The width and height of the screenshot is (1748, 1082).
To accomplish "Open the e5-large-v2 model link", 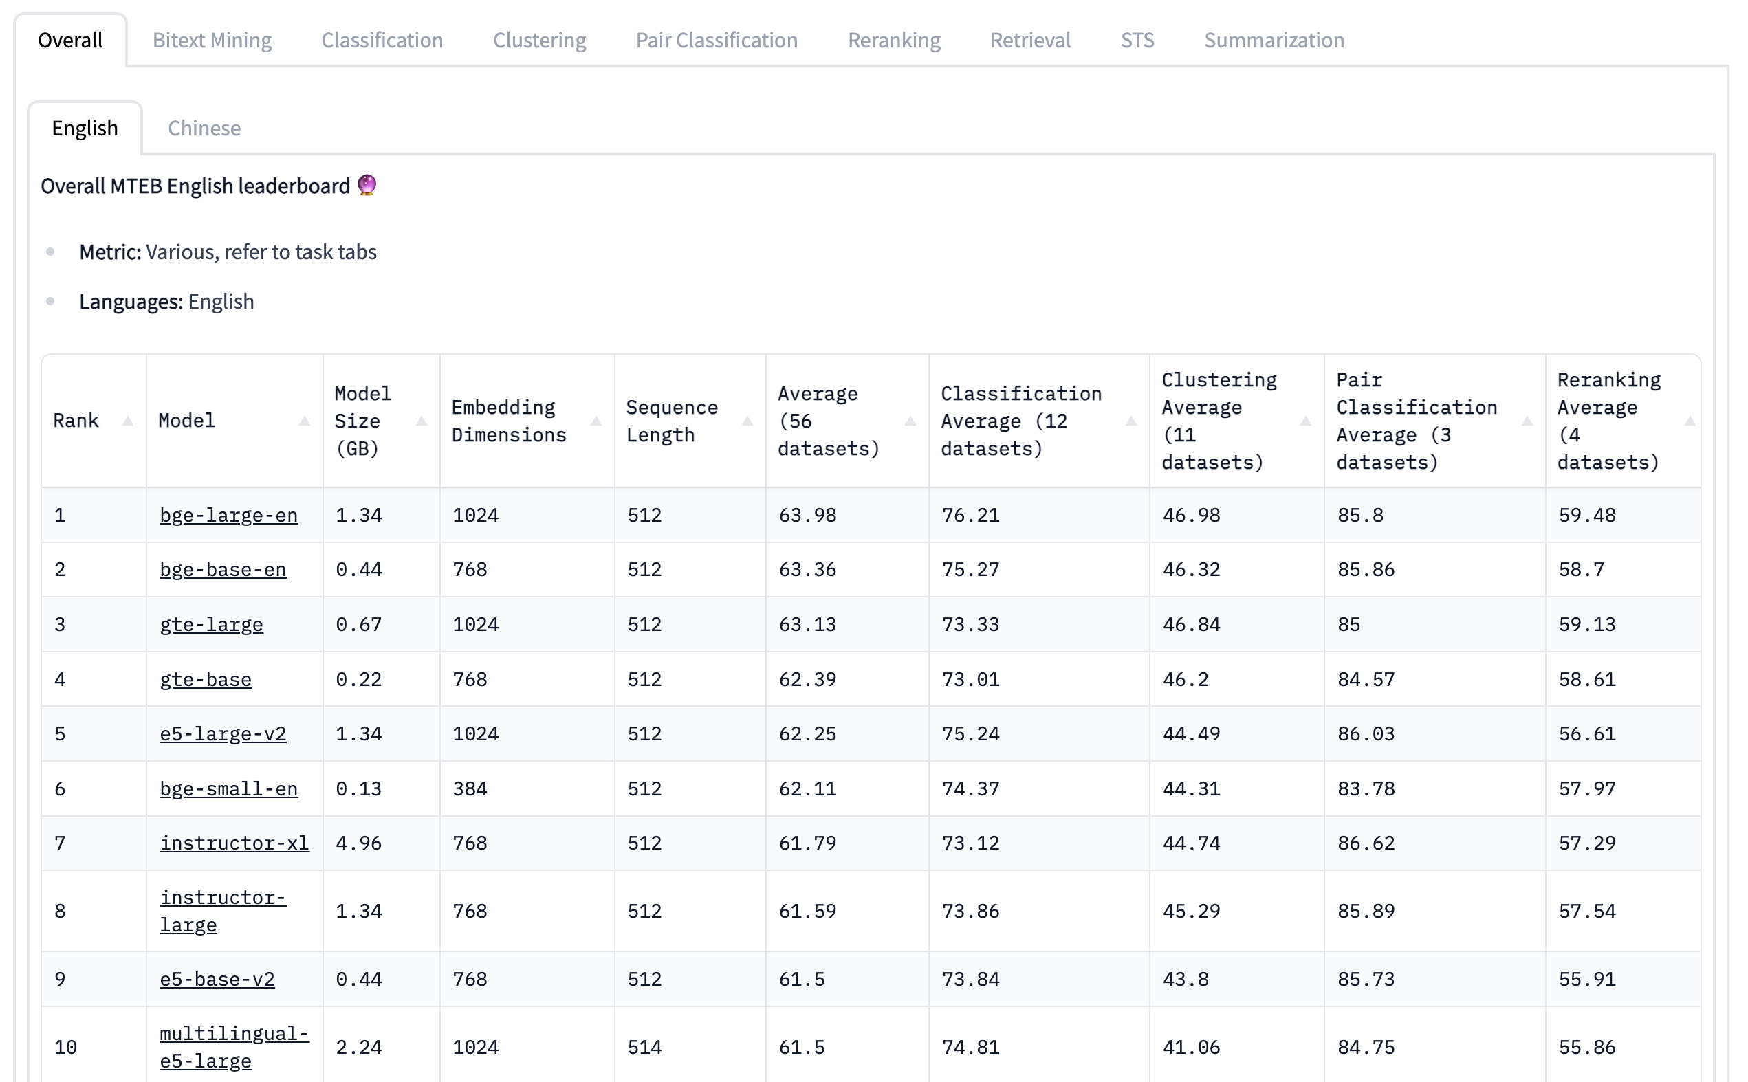I will tap(223, 733).
